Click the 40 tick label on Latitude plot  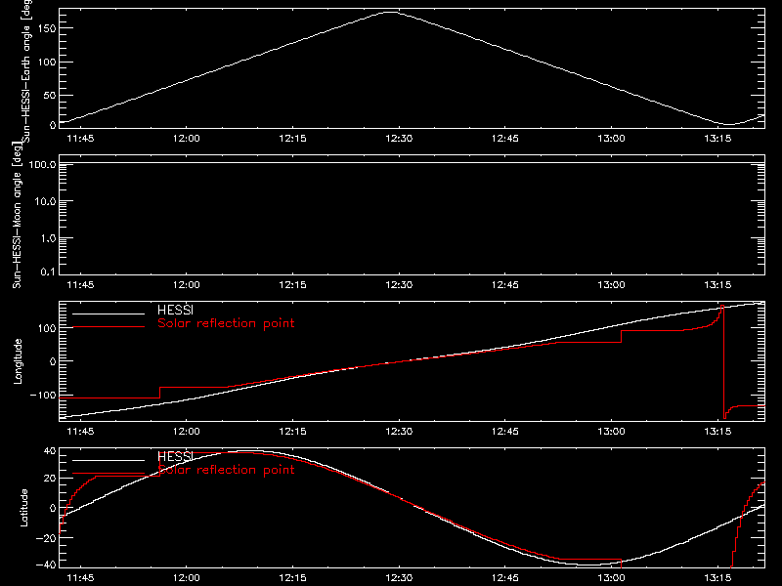pyautogui.click(x=50, y=451)
